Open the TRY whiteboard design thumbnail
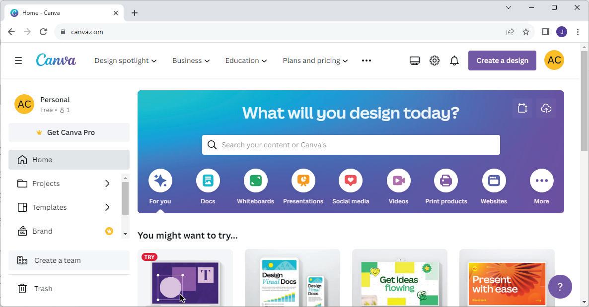The image size is (589, 307). coord(185,278)
